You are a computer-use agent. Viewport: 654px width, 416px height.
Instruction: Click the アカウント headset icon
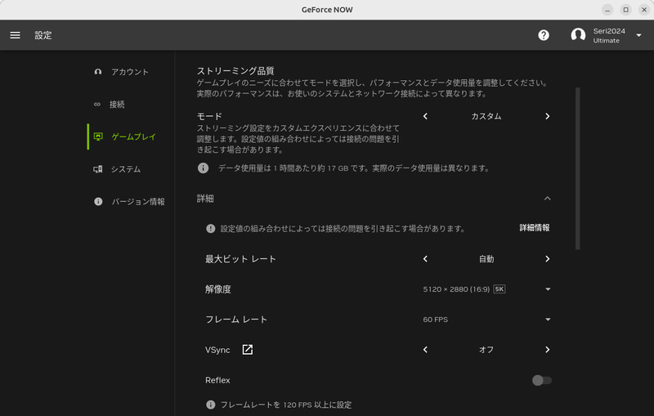coord(97,72)
